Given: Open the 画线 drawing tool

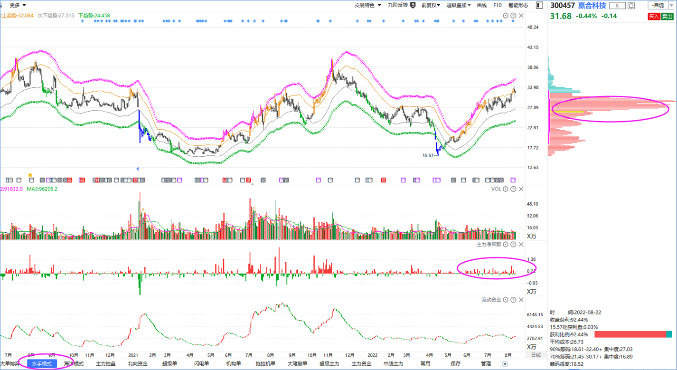Looking at the screenshot, I should tap(482, 5).
